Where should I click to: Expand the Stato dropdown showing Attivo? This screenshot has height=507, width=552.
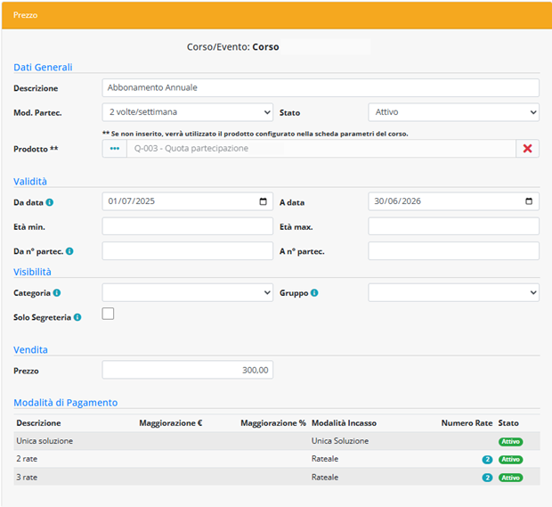pyautogui.click(x=453, y=112)
